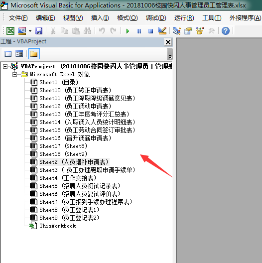Click Redo arrow icon

(x=113, y=31)
